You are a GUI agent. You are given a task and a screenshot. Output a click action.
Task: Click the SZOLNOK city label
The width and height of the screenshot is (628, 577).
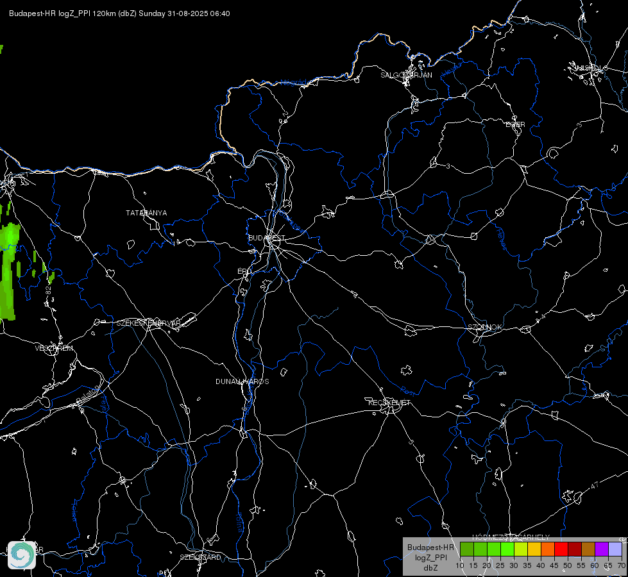click(x=484, y=327)
